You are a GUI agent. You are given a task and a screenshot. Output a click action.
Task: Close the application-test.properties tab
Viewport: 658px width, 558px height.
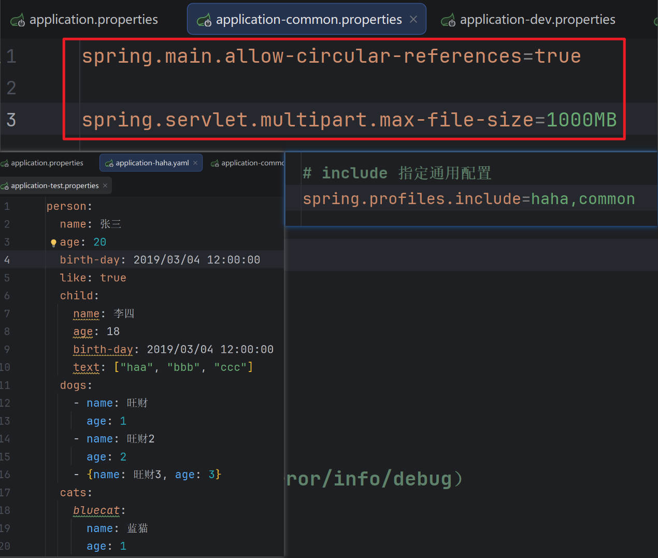tap(105, 185)
